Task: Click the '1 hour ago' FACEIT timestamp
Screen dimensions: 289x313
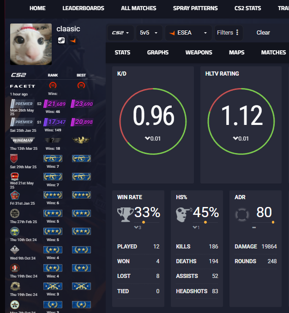Action: 19,94
